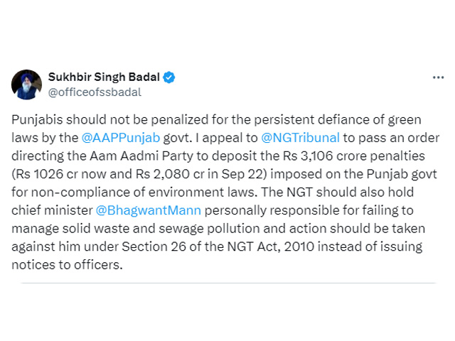This screenshot has height=341, width=455.
Task: Visit the @AAPPunjab mention link
Action: click(121, 138)
